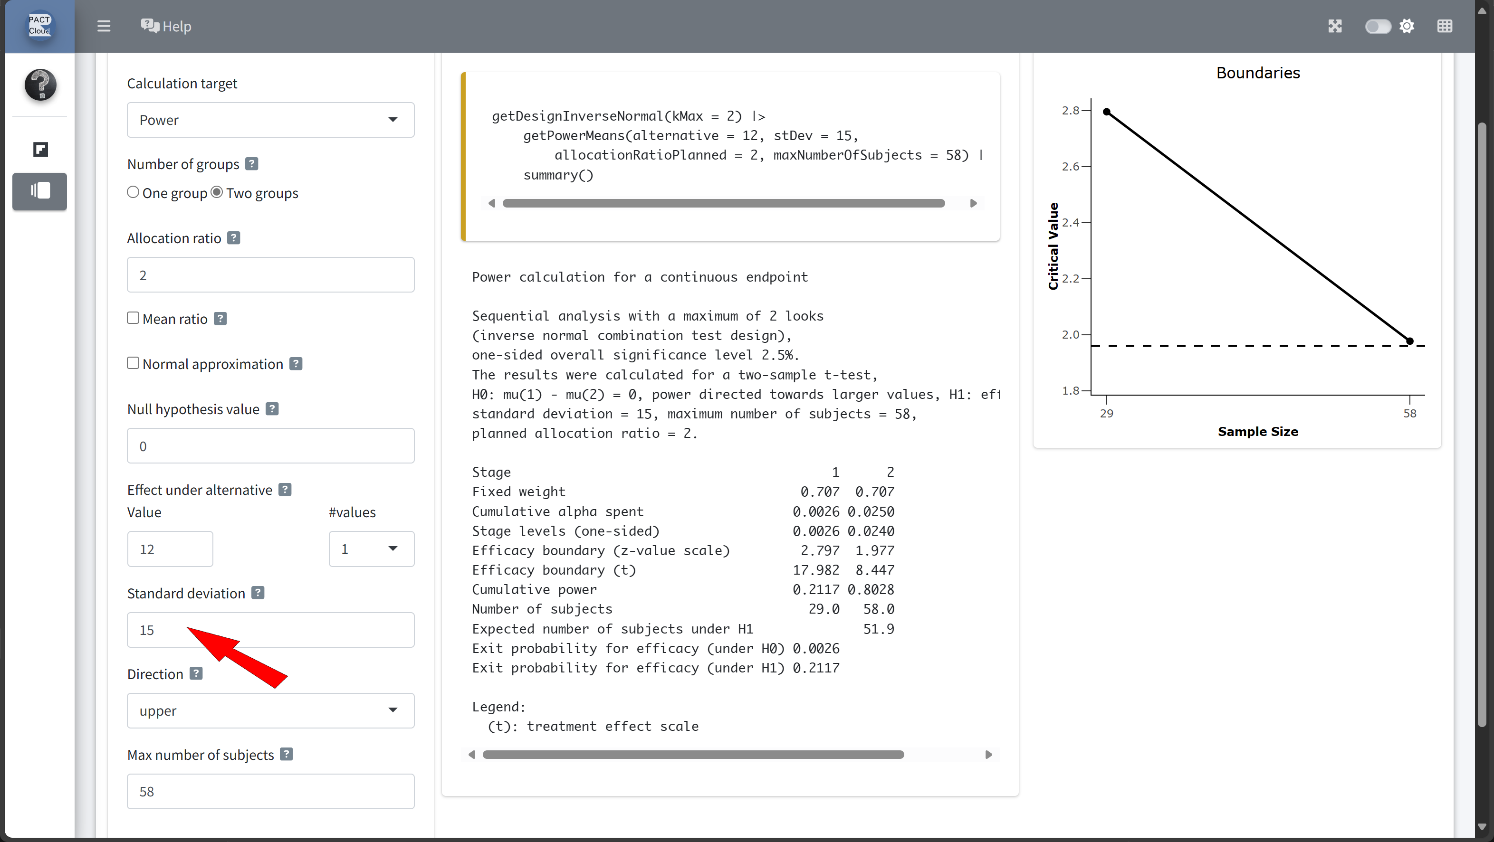Open the grid apps icon in header
Viewport: 1494px width, 842px height.
1445,26
